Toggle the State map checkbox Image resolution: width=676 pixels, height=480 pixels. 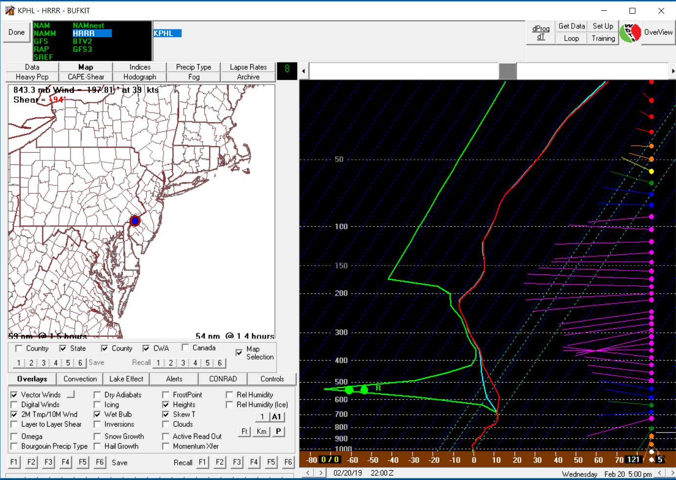tap(63, 348)
